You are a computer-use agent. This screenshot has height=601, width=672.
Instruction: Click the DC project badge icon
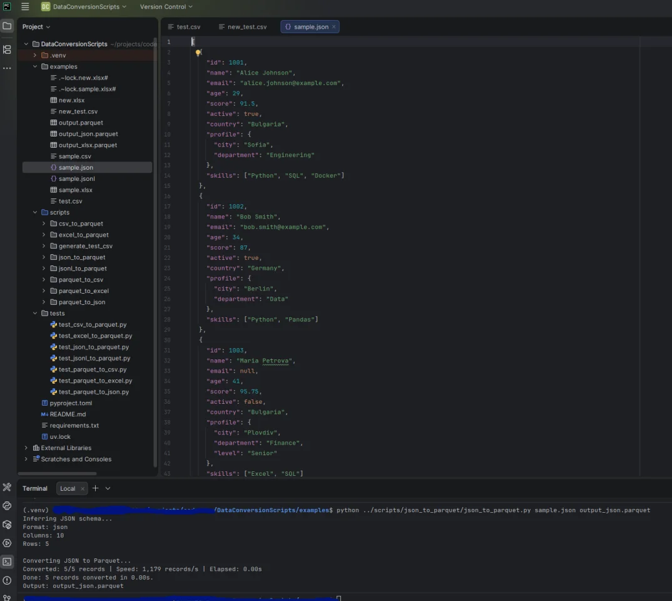pos(46,6)
